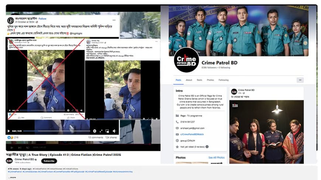Open page options three-dot button
The image size is (321, 180).
(x=300, y=80)
